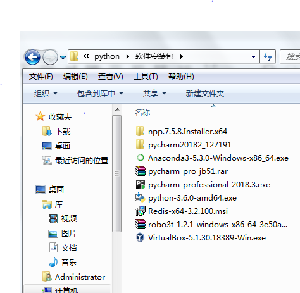The image size is (300, 293).
Task: Select Anaconda3-5.3.0-Windows-x86_64.exe file name
Action: click(x=218, y=158)
